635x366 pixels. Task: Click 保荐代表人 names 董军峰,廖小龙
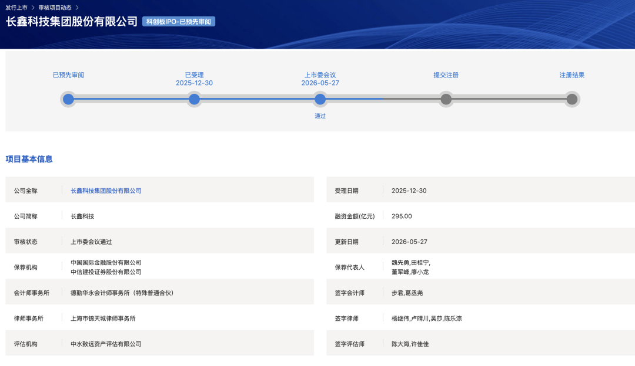point(410,272)
